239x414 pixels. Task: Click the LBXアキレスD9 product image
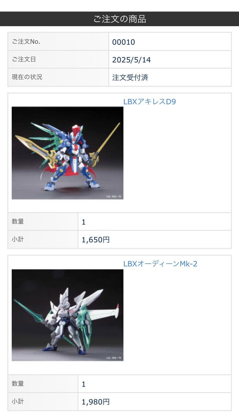click(67, 153)
